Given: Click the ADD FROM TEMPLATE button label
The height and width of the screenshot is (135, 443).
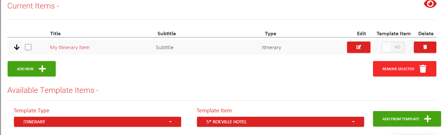Looking at the screenshot, I should (401, 119).
